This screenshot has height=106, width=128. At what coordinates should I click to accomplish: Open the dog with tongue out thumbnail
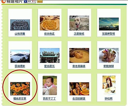tap(79, 23)
